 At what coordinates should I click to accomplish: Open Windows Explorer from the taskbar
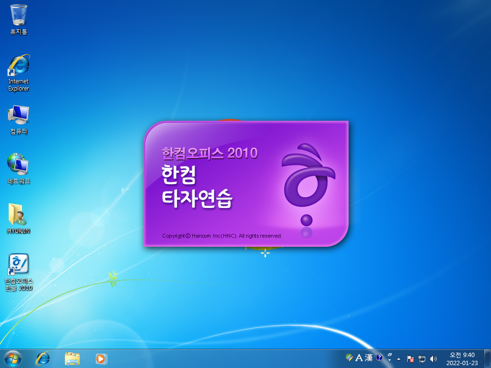click(72, 358)
